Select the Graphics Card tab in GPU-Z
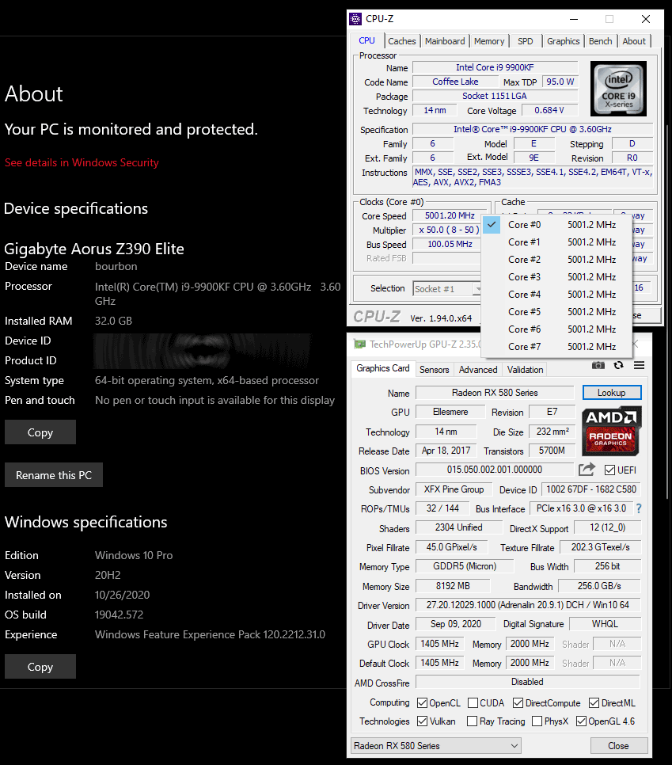This screenshot has height=765, width=672. [383, 368]
